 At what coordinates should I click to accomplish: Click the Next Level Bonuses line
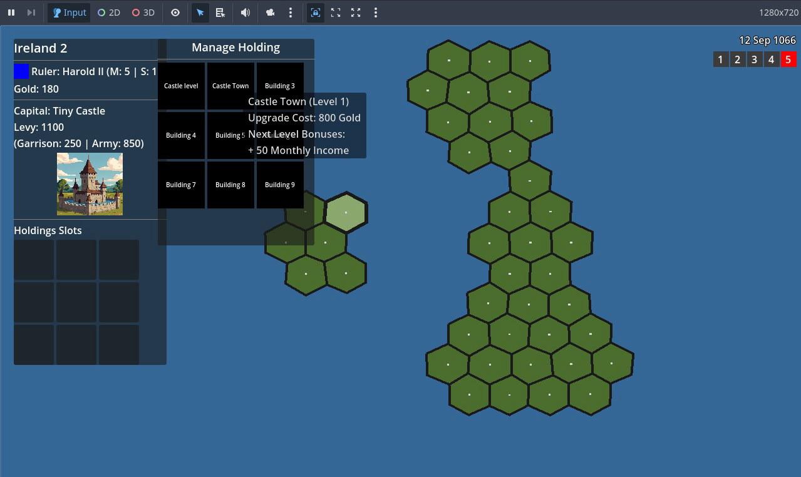point(296,134)
